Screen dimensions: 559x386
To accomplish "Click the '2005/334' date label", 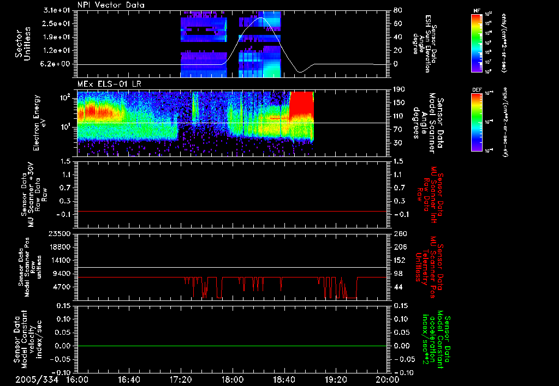I will (x=37, y=380).
